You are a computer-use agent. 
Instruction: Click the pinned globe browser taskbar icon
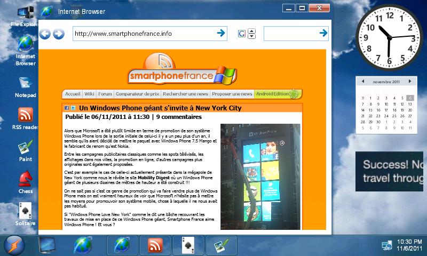click(x=83, y=245)
